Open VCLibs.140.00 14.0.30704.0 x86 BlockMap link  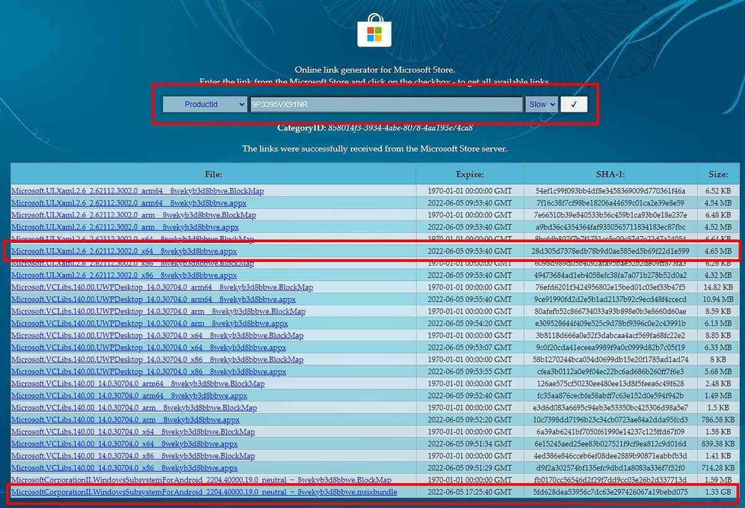(x=133, y=456)
